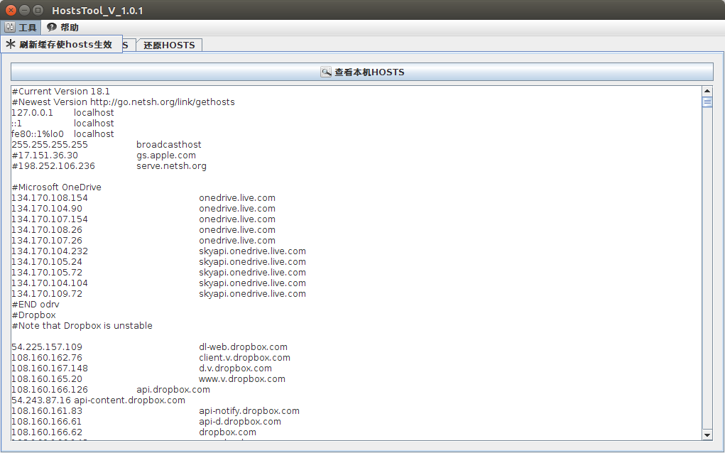The image size is (725, 453).
Task: Click IP '134.170.107.154'
Action: (x=50, y=219)
